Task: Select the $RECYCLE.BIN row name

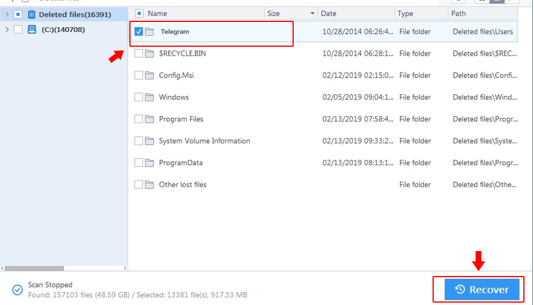Action: pos(182,53)
